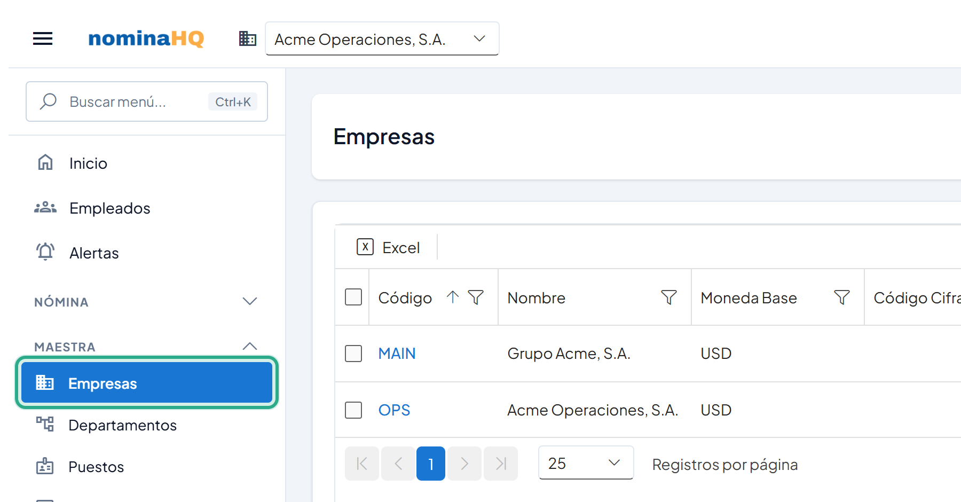Open the 25 records per page dropdown
The image size is (961, 502).
586,462
